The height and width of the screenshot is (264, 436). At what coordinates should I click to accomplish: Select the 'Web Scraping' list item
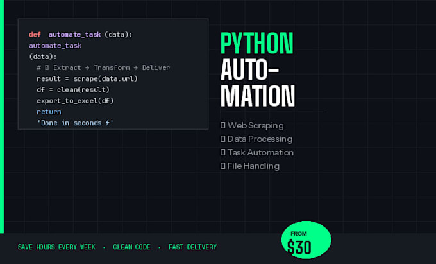pyautogui.click(x=252, y=126)
